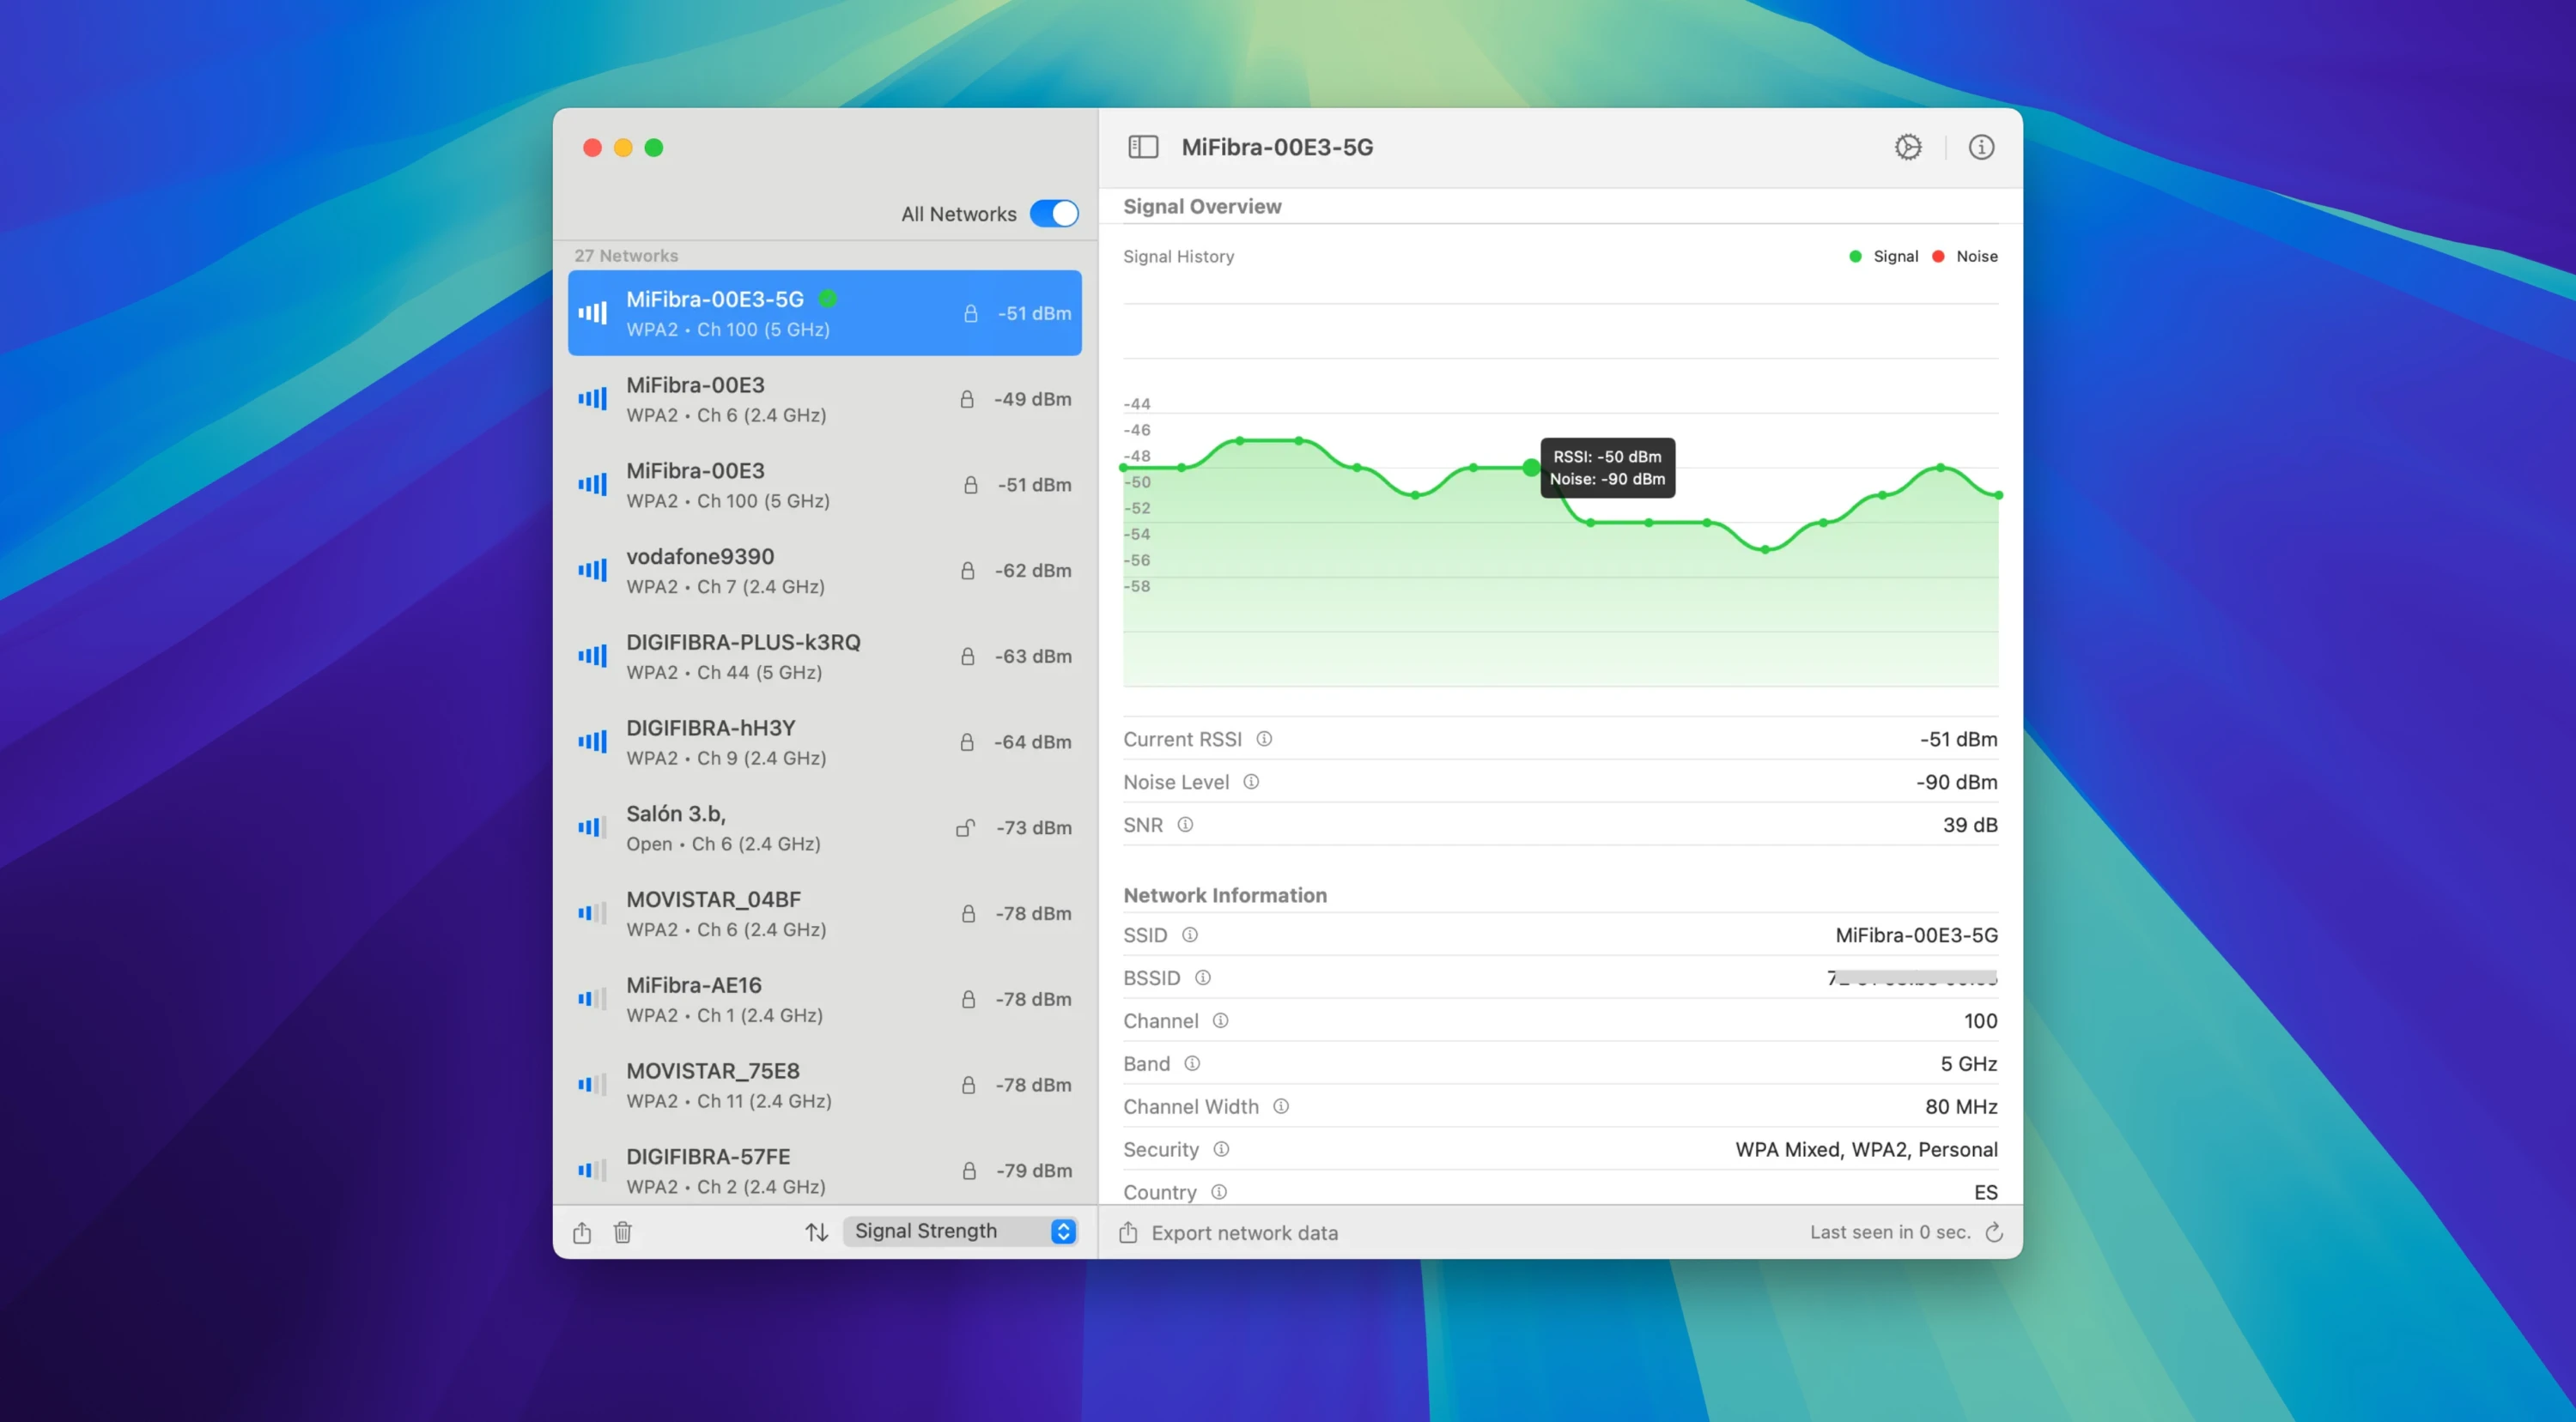Click info icon next to BSSID
The width and height of the screenshot is (2576, 1422).
coord(1202,977)
